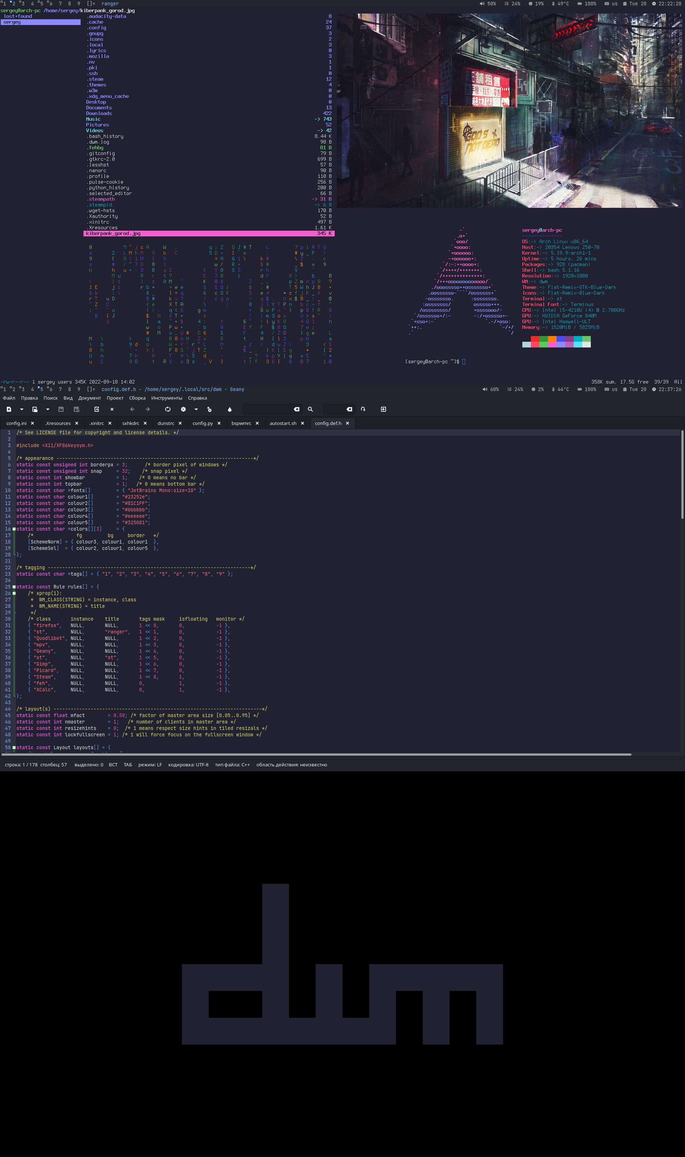Click the run/execute gears icon
The height and width of the screenshot is (1157, 685).
pos(209,409)
